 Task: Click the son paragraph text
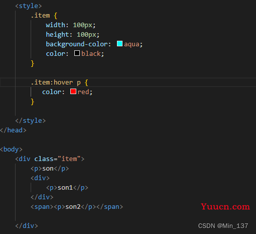click(48, 169)
